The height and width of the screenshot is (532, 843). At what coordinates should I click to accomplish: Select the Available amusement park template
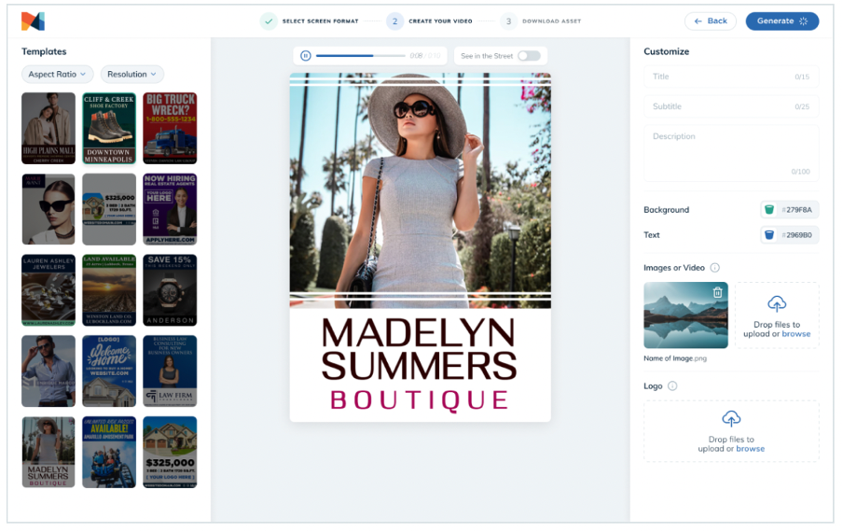pos(109,453)
